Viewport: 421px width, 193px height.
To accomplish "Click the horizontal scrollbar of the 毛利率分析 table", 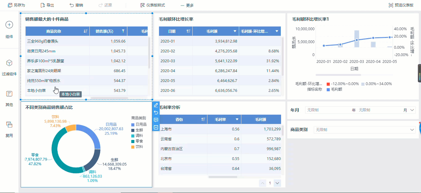I will point(223,177).
